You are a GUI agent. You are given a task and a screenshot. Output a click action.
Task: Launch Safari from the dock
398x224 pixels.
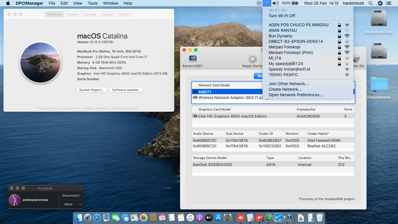tap(97, 217)
